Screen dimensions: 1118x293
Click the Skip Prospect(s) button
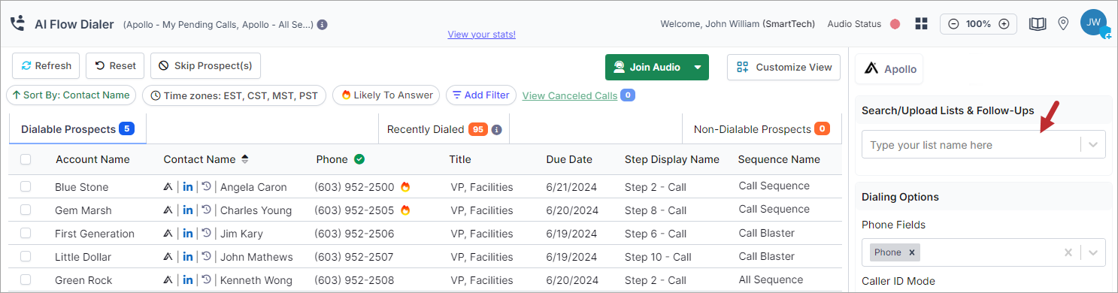click(x=205, y=65)
